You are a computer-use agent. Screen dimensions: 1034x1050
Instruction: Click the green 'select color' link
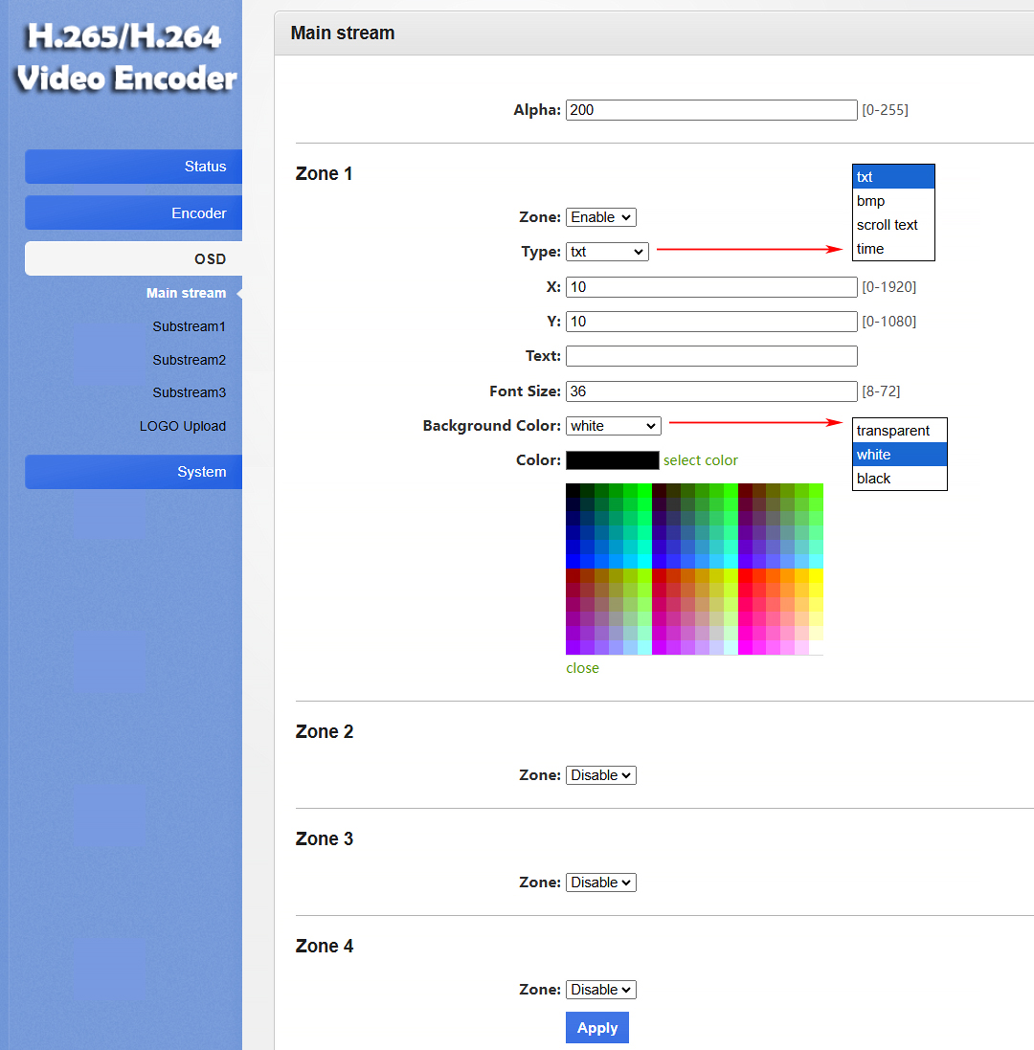(700, 460)
